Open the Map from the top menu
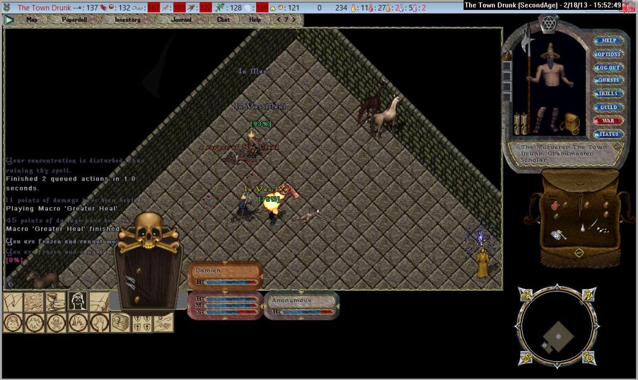 click(32, 19)
